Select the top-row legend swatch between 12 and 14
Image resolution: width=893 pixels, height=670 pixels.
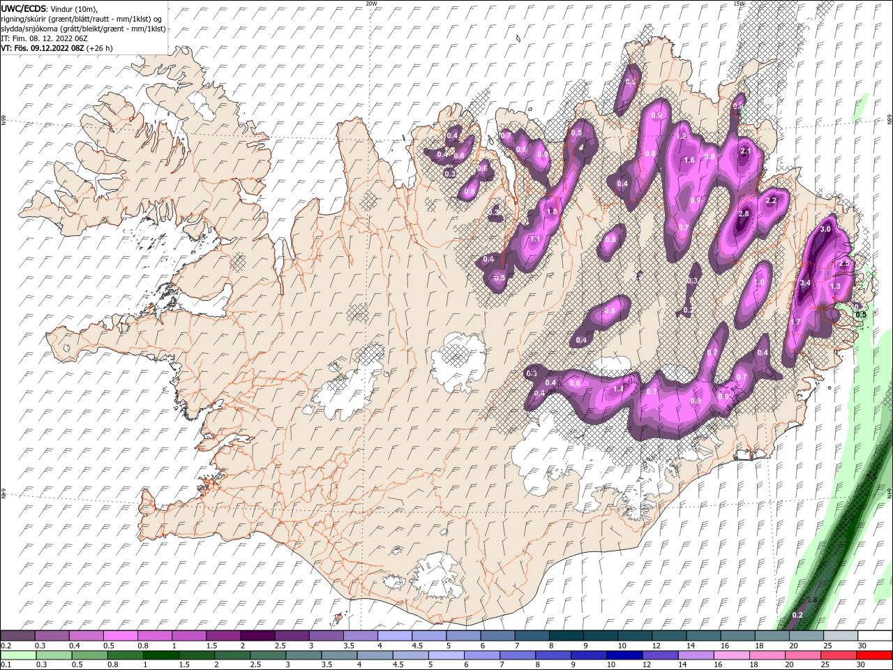pyautogui.click(x=668, y=636)
